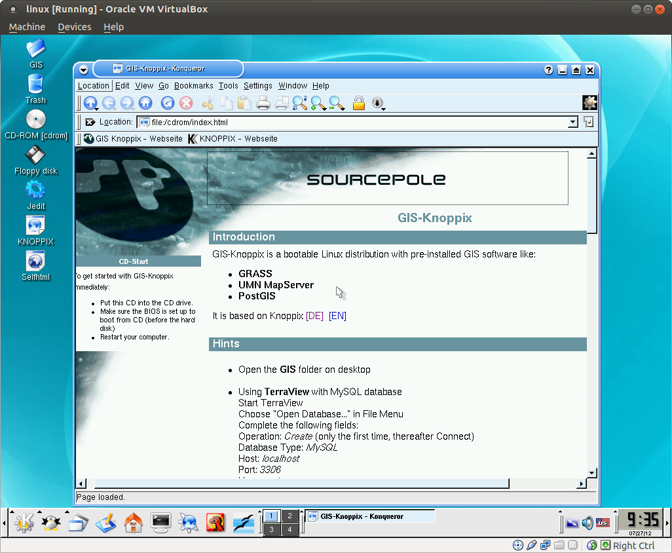The height and width of the screenshot is (553, 672).
Task: Open the GIS folder on desktop
Action: click(35, 54)
